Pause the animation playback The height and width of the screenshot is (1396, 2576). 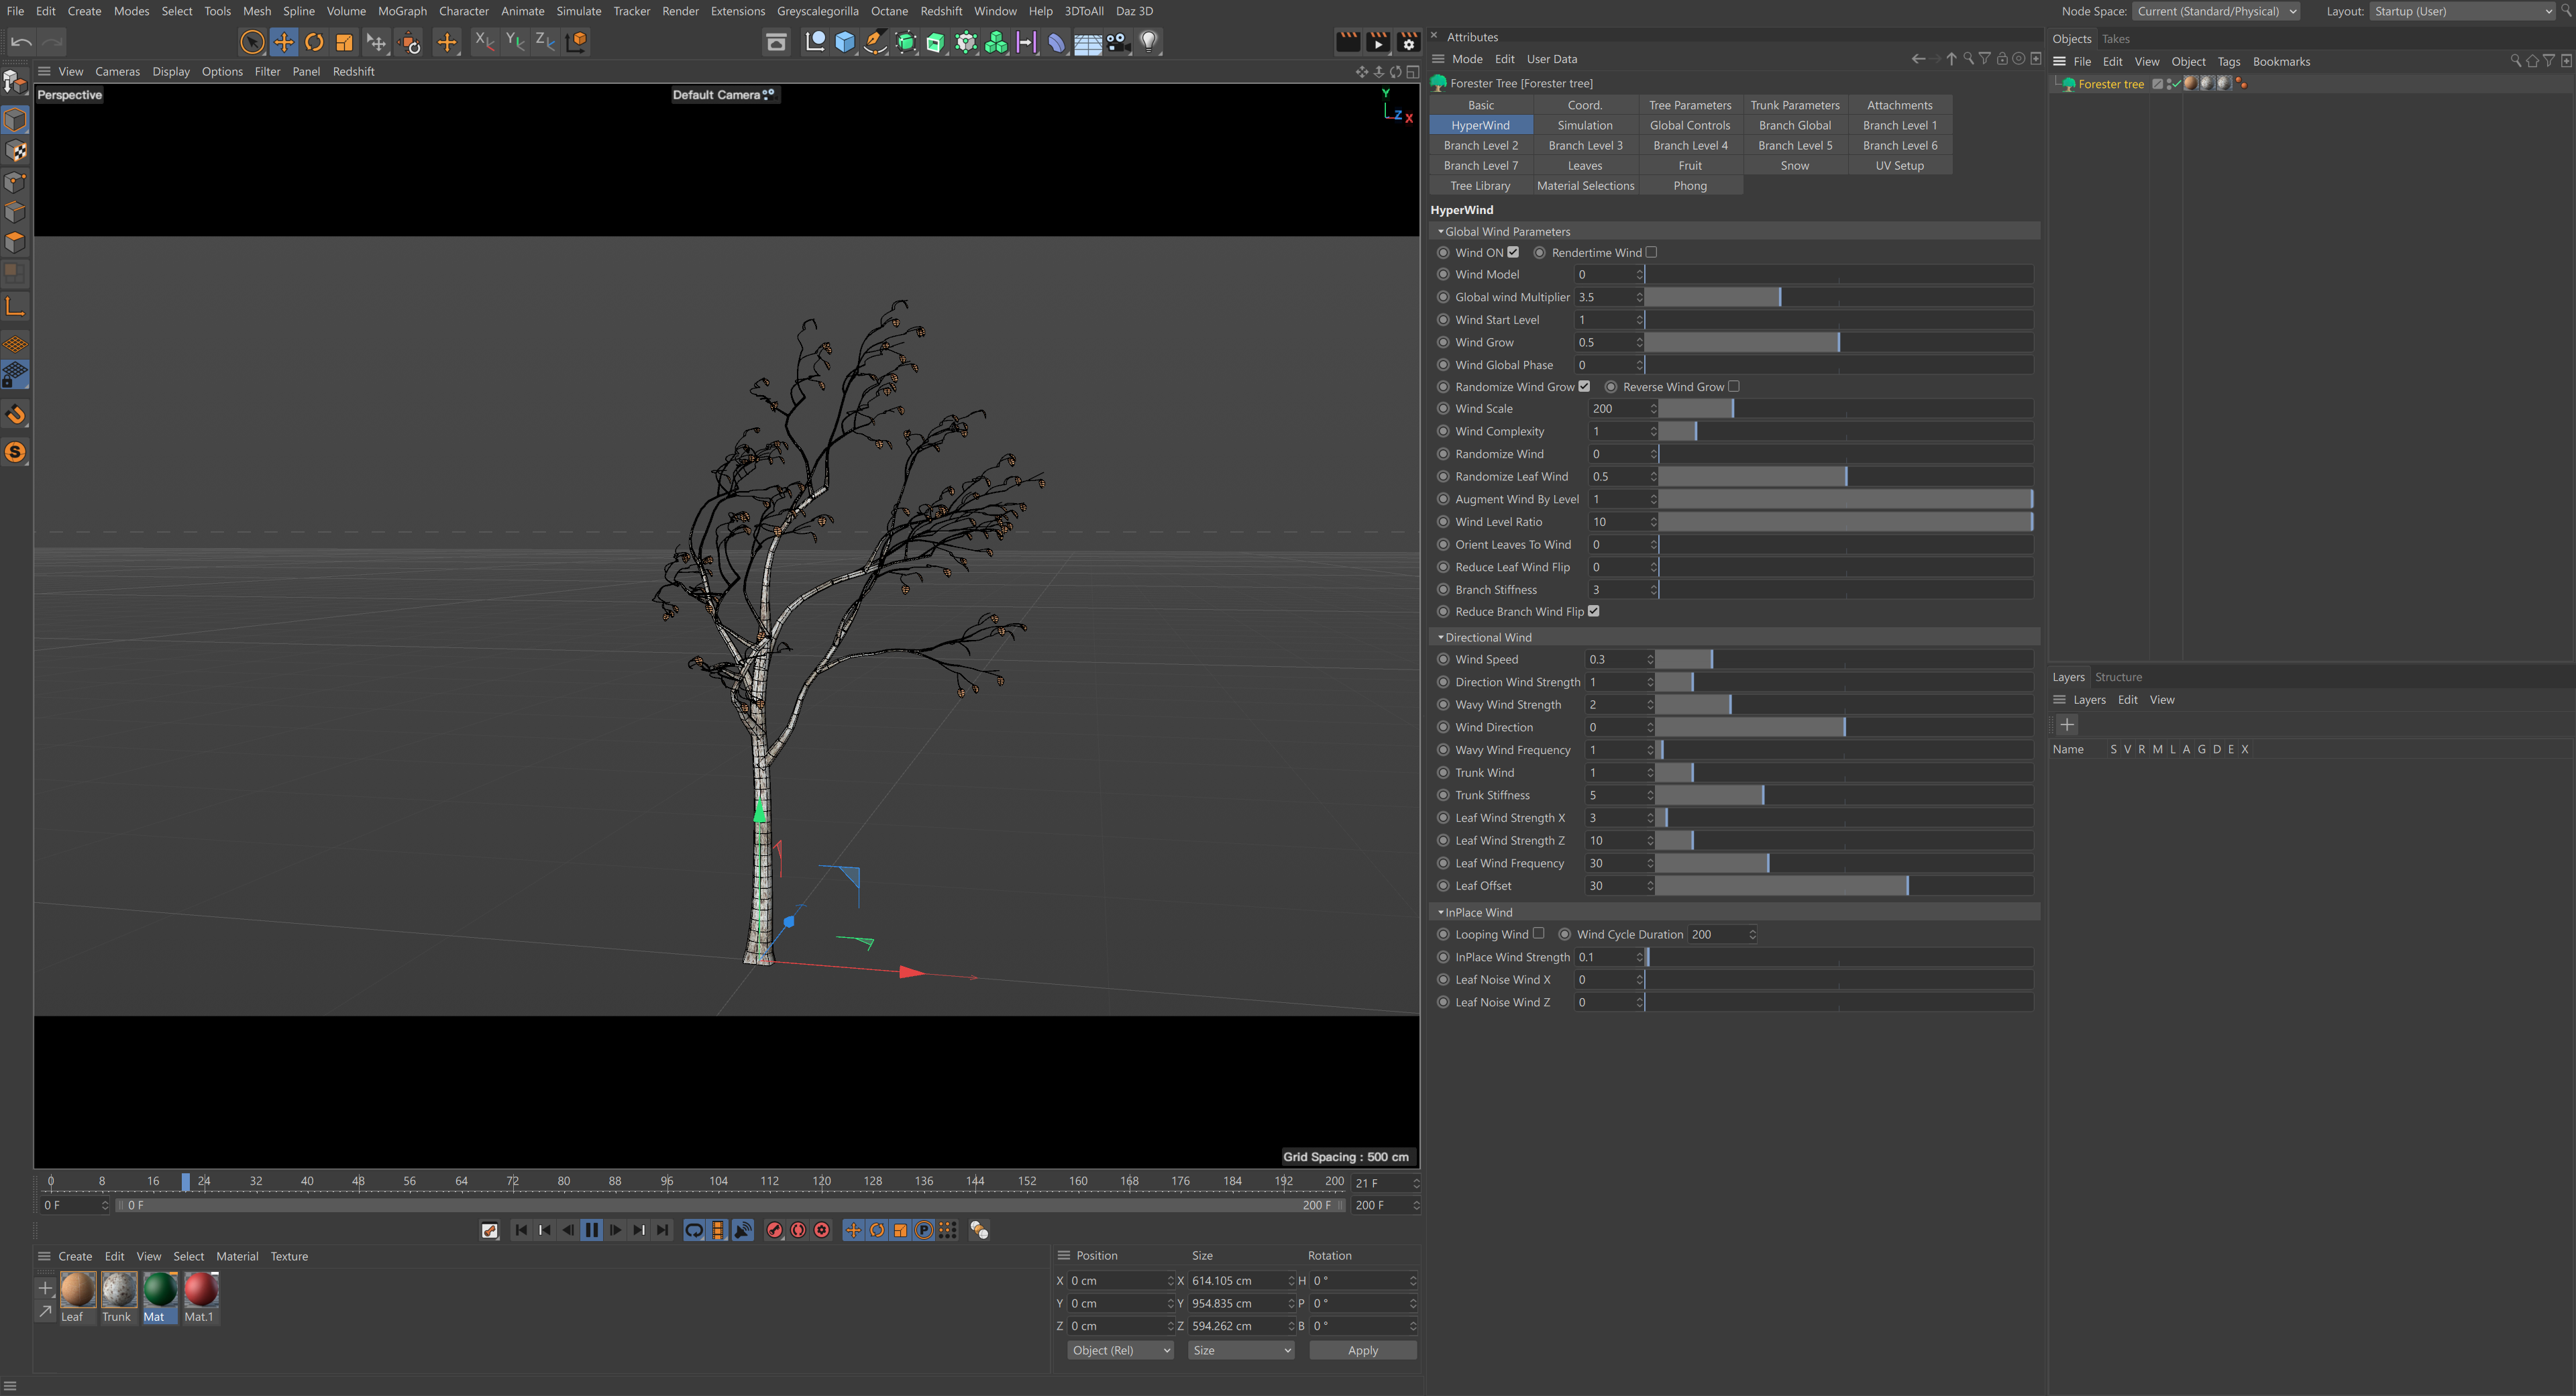pyautogui.click(x=591, y=1230)
